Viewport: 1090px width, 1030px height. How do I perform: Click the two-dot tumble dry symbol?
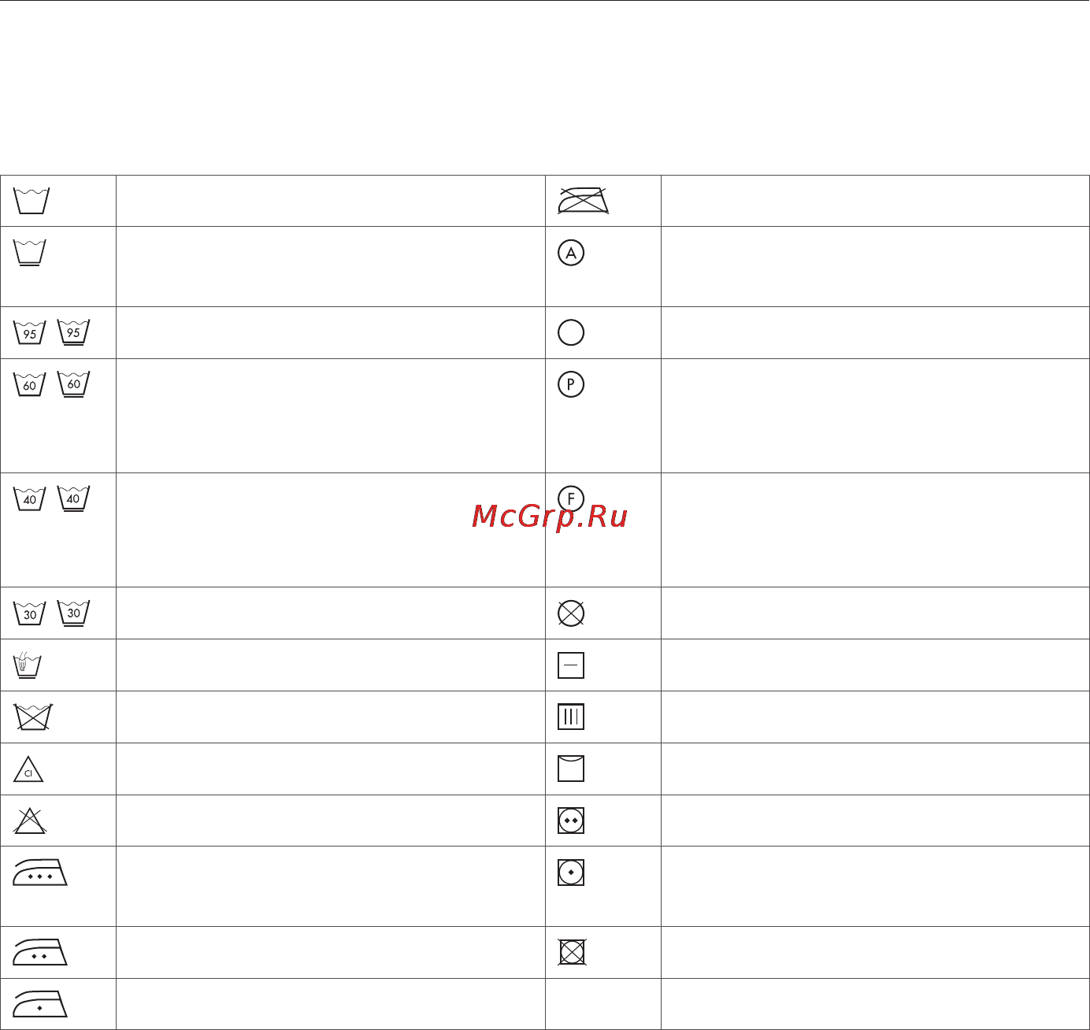(571, 821)
